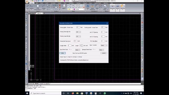169x95 pixels.
Task: Click the Column Width input field
Action: point(70,46)
